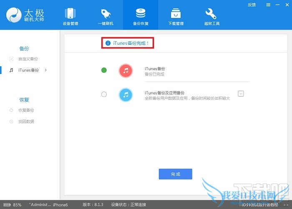Click the 找回数据 circular icon

(11, 122)
